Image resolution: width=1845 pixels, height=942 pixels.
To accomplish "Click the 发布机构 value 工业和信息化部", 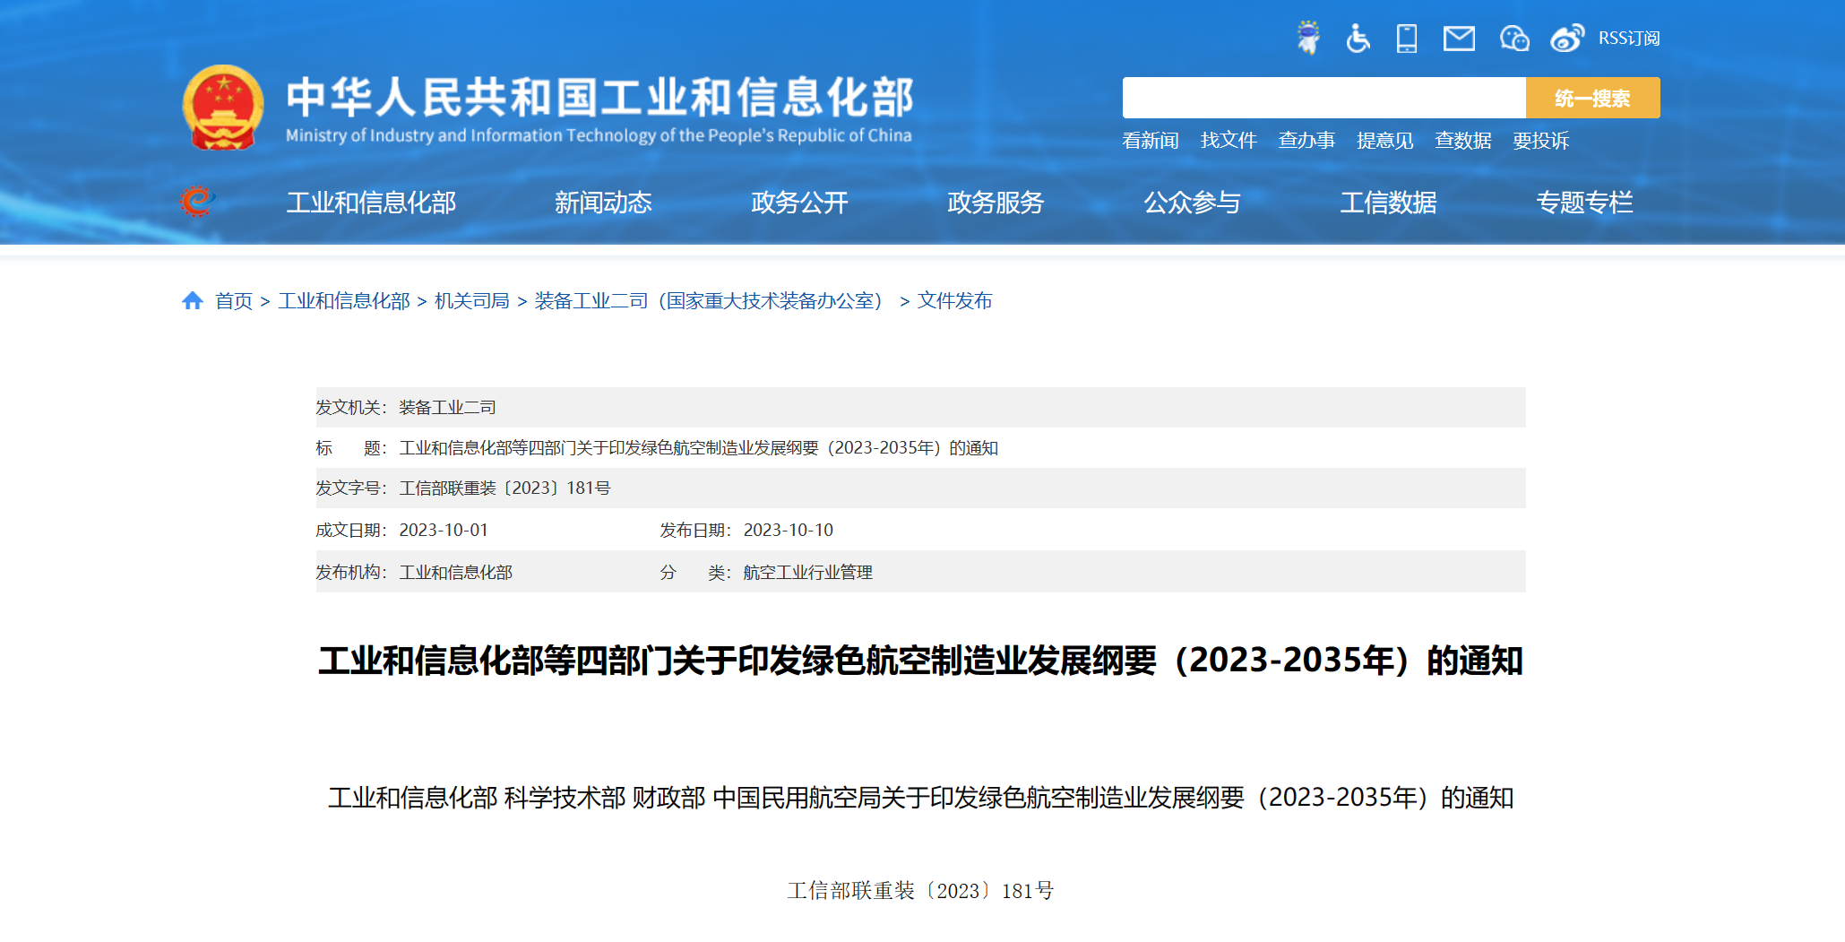I will pyautogui.click(x=455, y=573).
